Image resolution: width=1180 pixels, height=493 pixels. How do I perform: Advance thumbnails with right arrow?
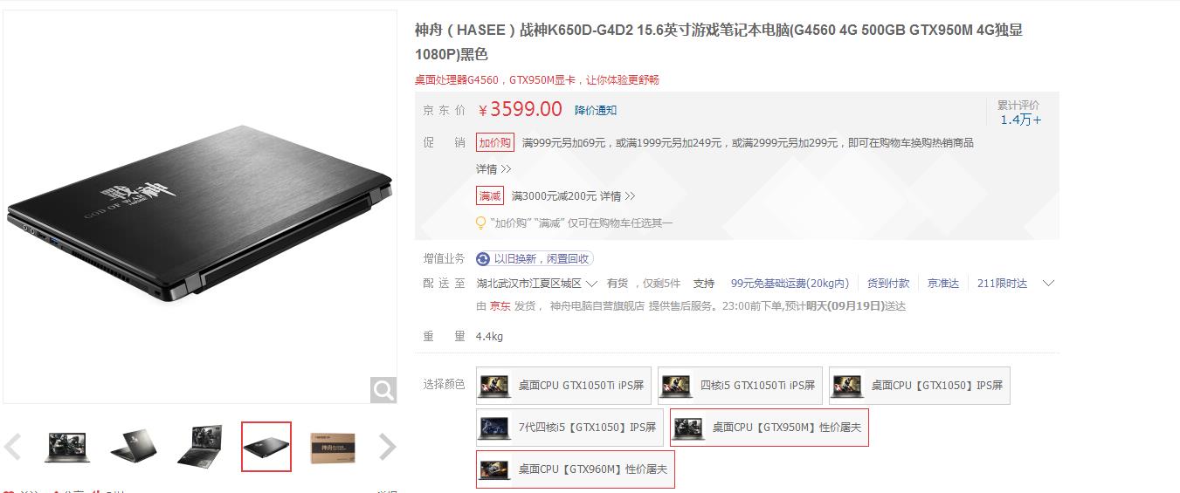click(x=387, y=448)
